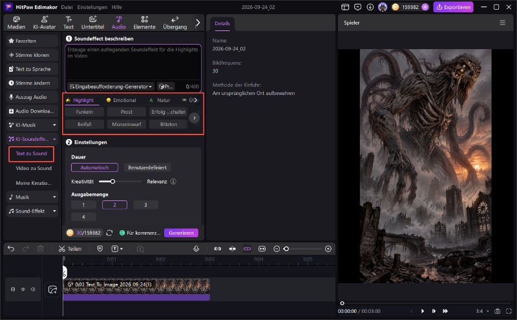
Task: Open the Übergang tab
Action: (x=174, y=23)
